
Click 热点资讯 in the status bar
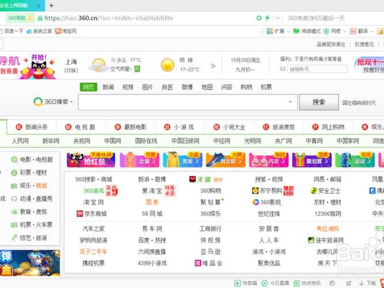pos(307,283)
